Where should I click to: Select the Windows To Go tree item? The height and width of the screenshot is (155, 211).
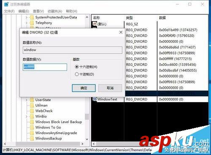tap(48, 128)
